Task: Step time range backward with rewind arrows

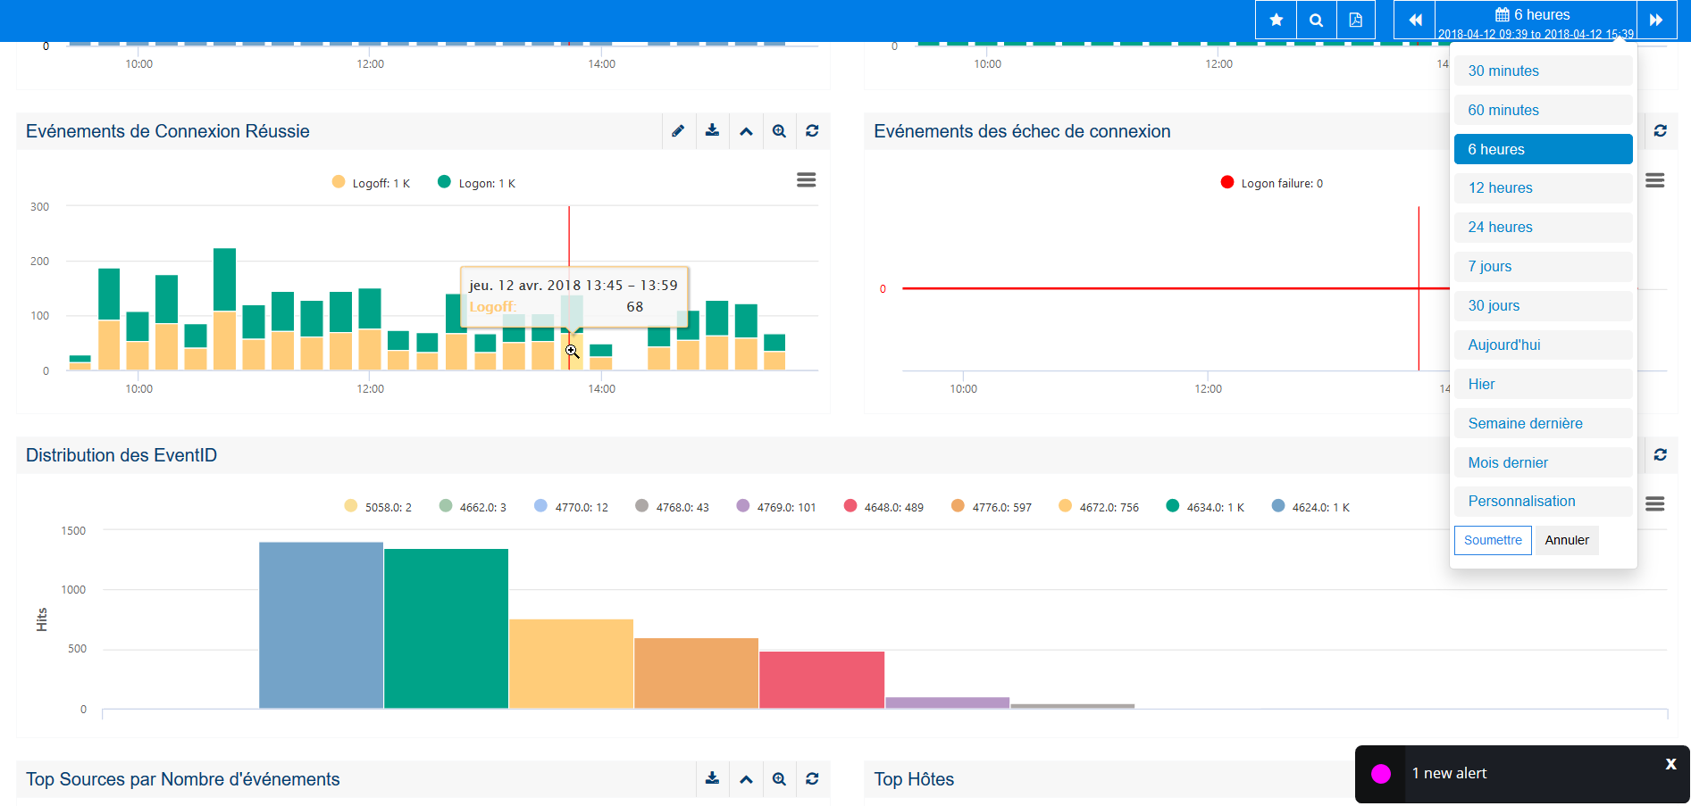Action: pyautogui.click(x=1415, y=19)
